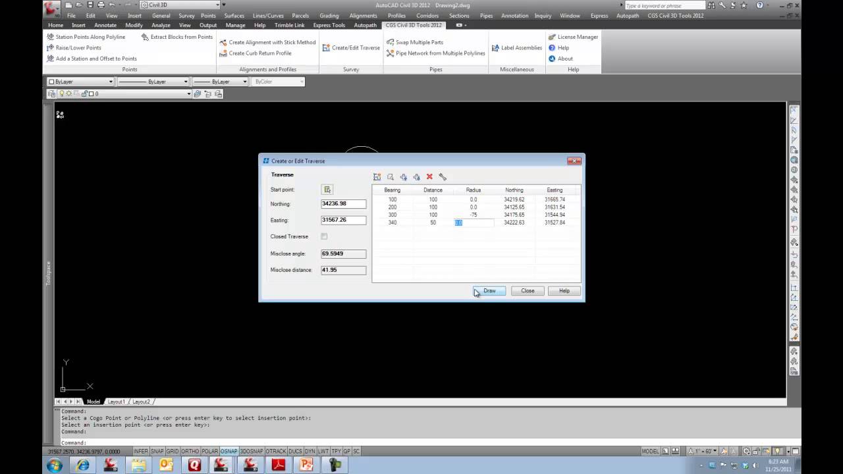Click the Easting input field
This screenshot has width=843, height=474.
click(x=343, y=220)
